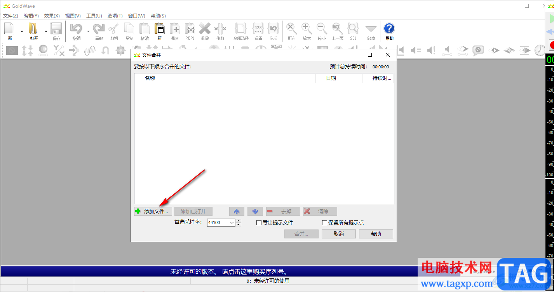Open the 窗口(W) menu
Image resolution: width=554 pixels, height=292 pixels.
click(137, 16)
